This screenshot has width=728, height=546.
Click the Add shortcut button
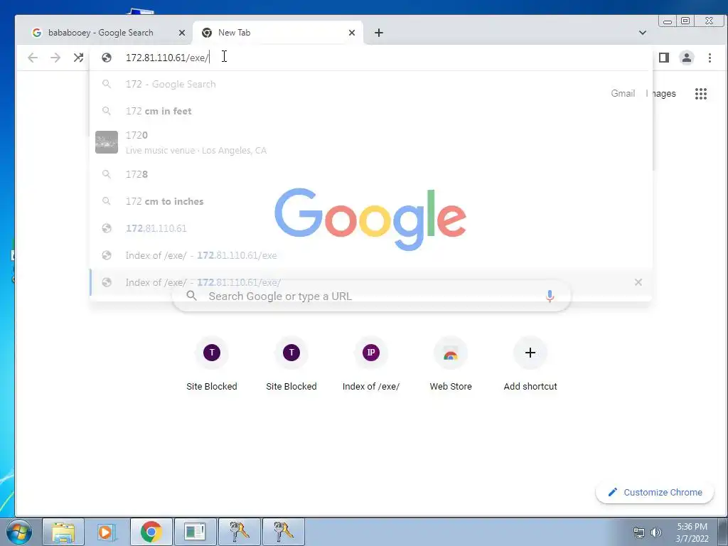tap(530, 365)
